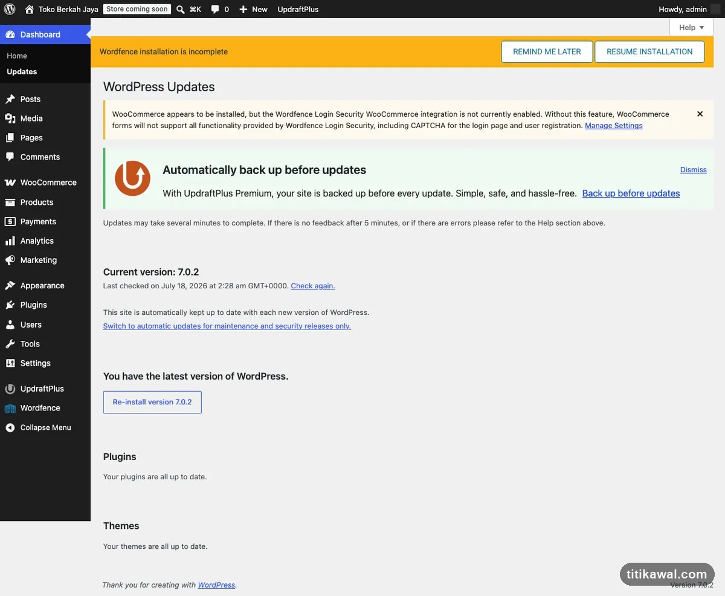Screen dimensions: 725x596
Task: Click the Wordfence shield icon in sidebar
Action: pos(10,408)
